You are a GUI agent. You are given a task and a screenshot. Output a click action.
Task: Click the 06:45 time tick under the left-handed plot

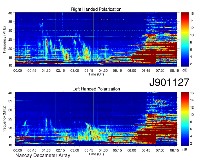(146, 150)
